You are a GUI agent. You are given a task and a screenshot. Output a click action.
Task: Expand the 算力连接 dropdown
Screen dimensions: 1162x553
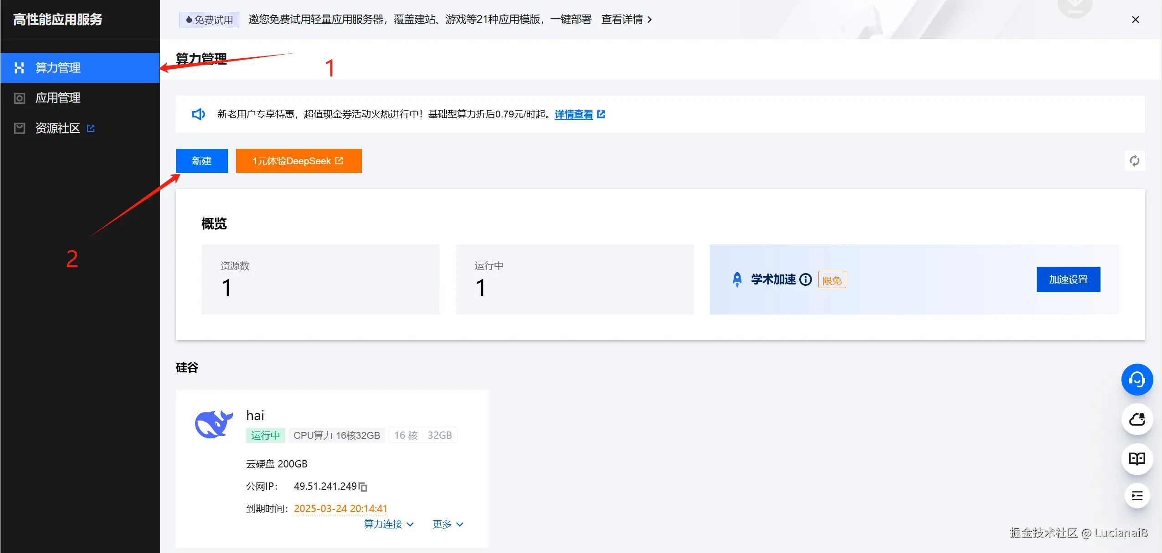(389, 524)
